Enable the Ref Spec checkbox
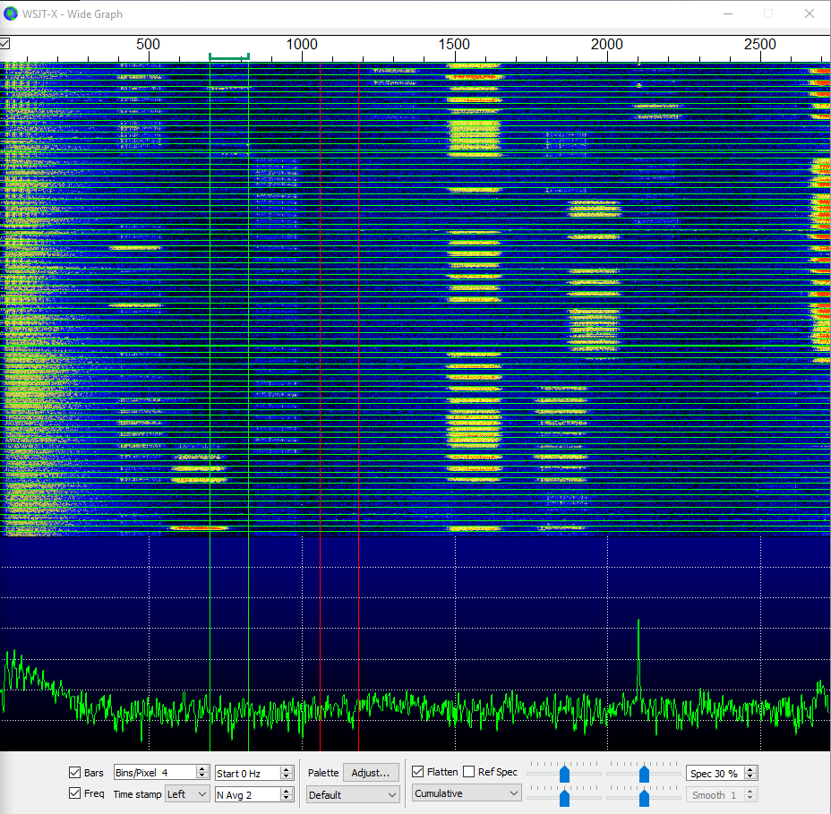The width and height of the screenshot is (831, 814). (x=469, y=772)
